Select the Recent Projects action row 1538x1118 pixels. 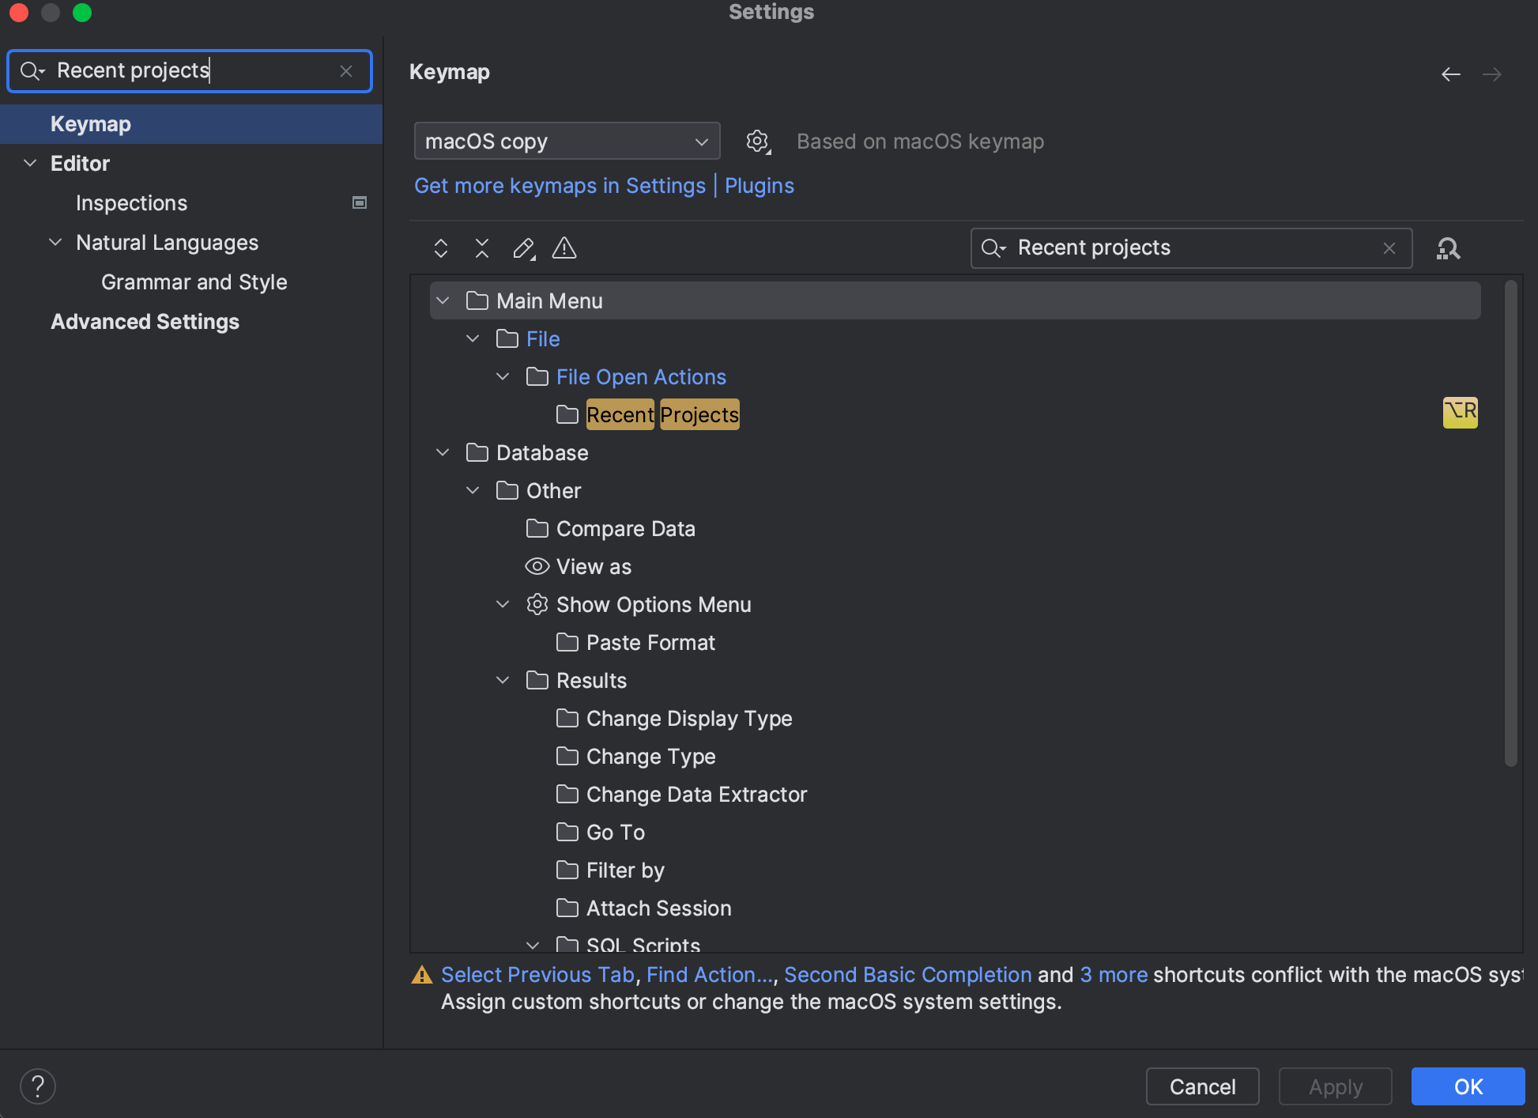[x=955, y=415]
